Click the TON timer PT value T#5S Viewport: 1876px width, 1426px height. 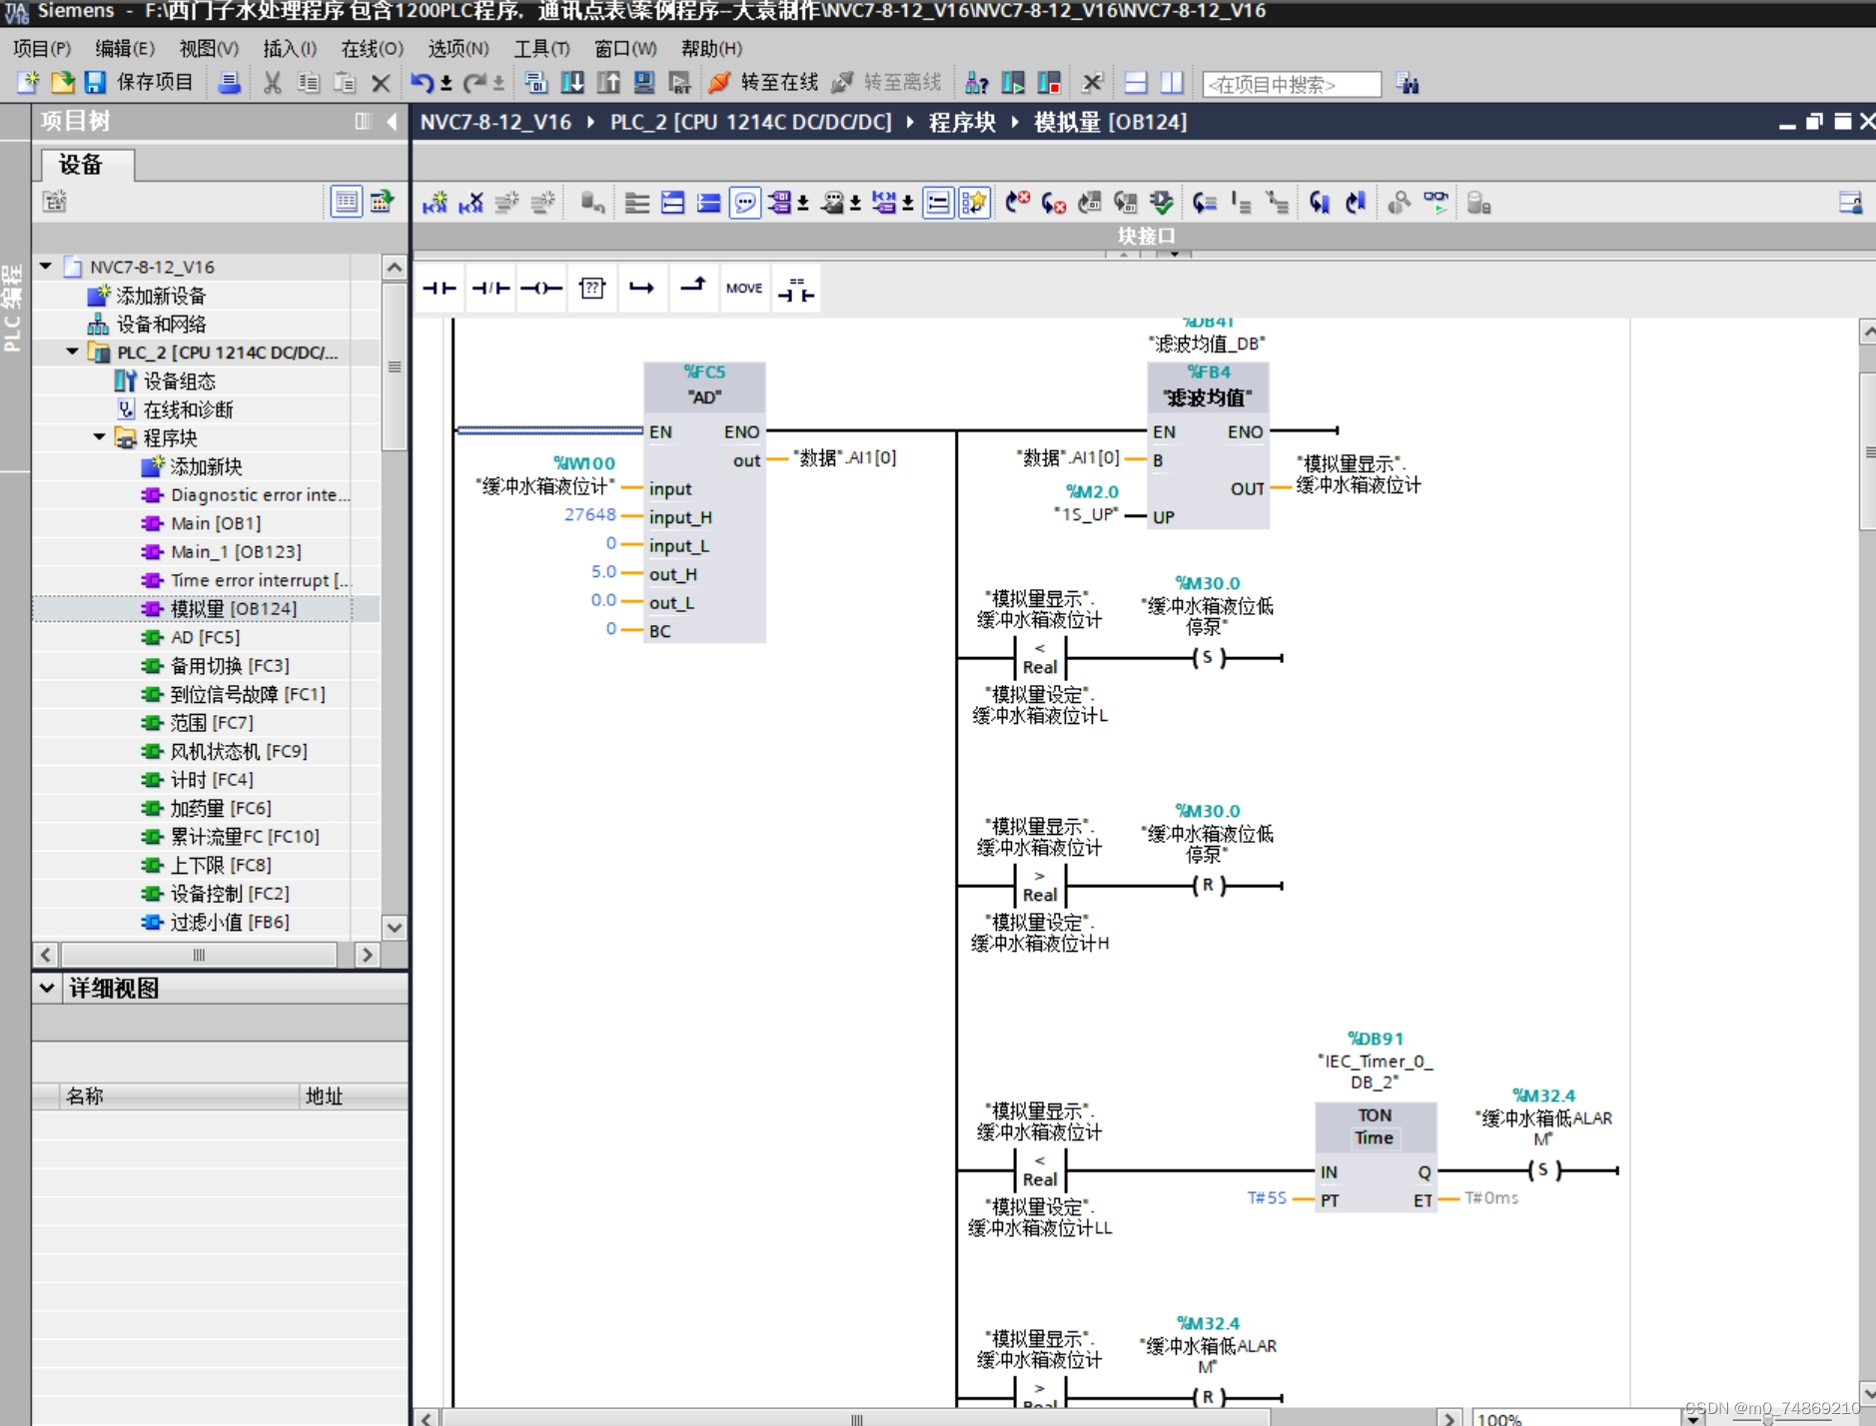pos(1267,1197)
